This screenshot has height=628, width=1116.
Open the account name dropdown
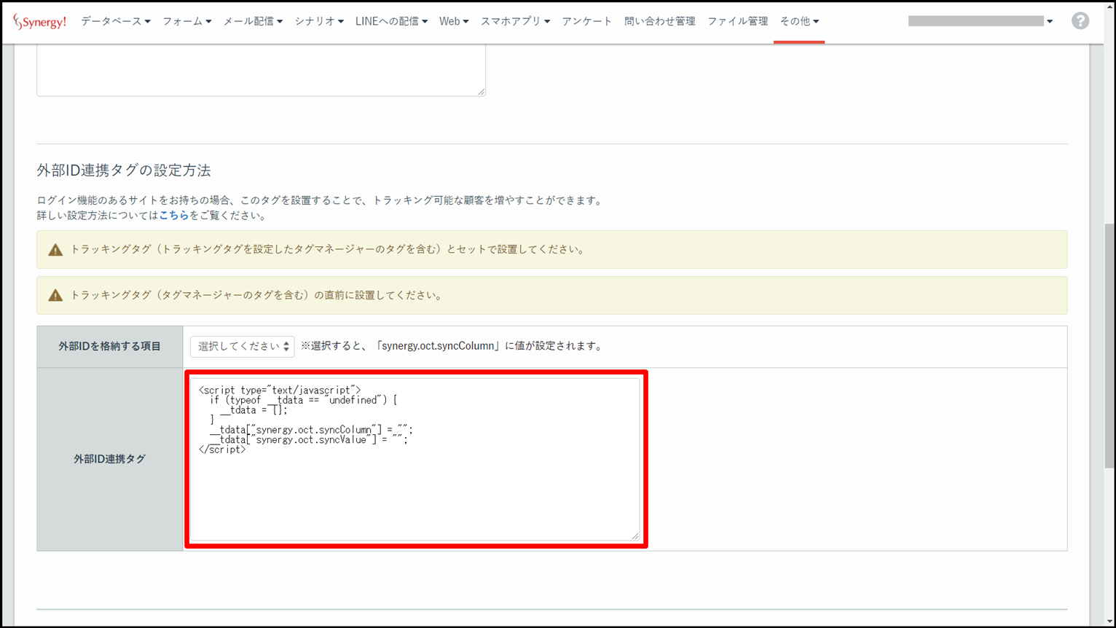[x=980, y=22]
